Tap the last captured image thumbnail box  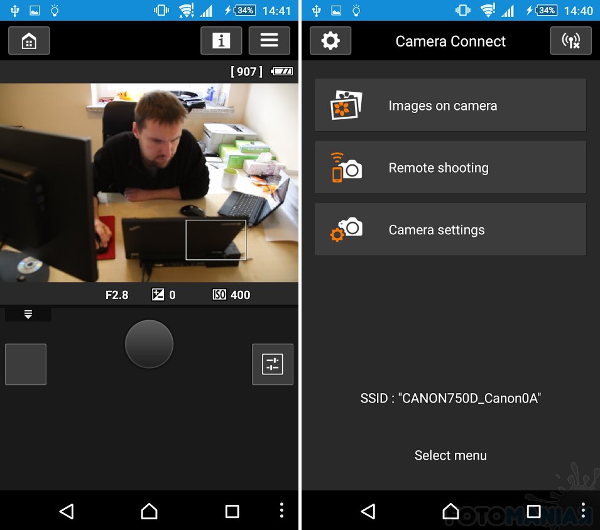26,364
